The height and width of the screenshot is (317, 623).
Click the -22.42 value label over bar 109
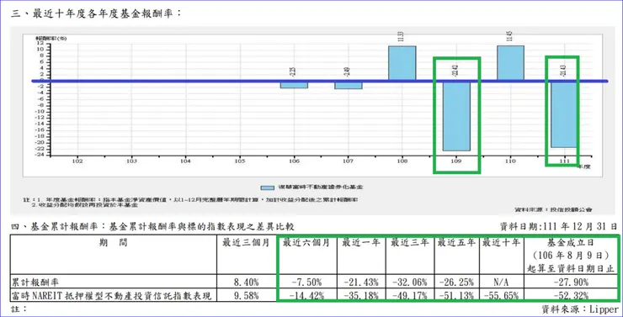pyautogui.click(x=456, y=71)
